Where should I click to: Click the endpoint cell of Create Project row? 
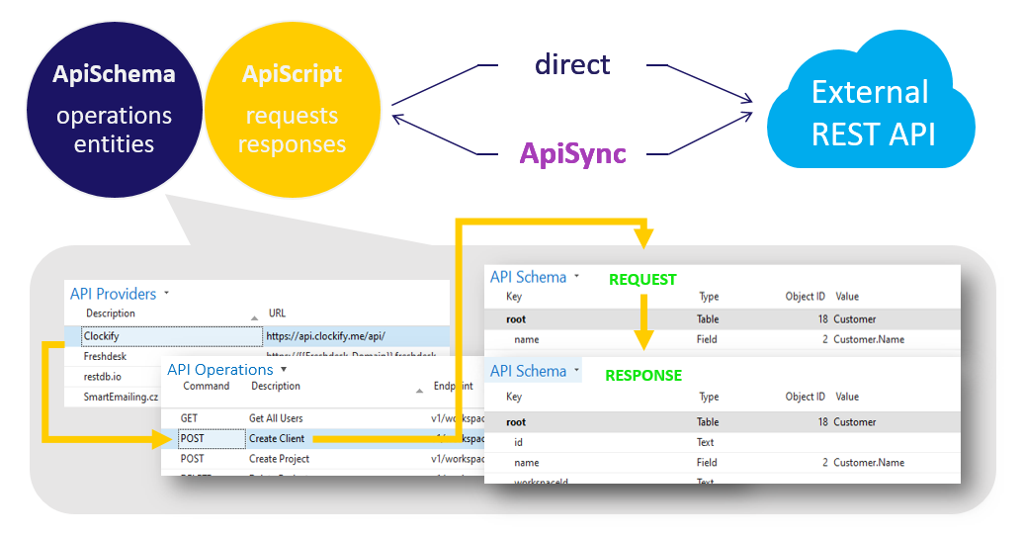coord(457,459)
